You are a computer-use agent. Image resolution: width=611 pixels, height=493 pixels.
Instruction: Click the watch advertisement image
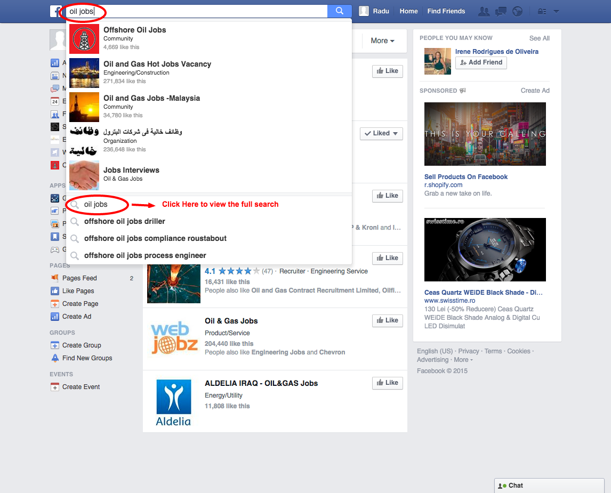(x=485, y=249)
